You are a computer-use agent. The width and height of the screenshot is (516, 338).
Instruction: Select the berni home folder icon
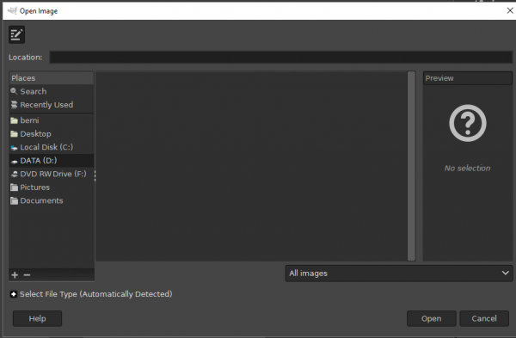click(x=14, y=120)
